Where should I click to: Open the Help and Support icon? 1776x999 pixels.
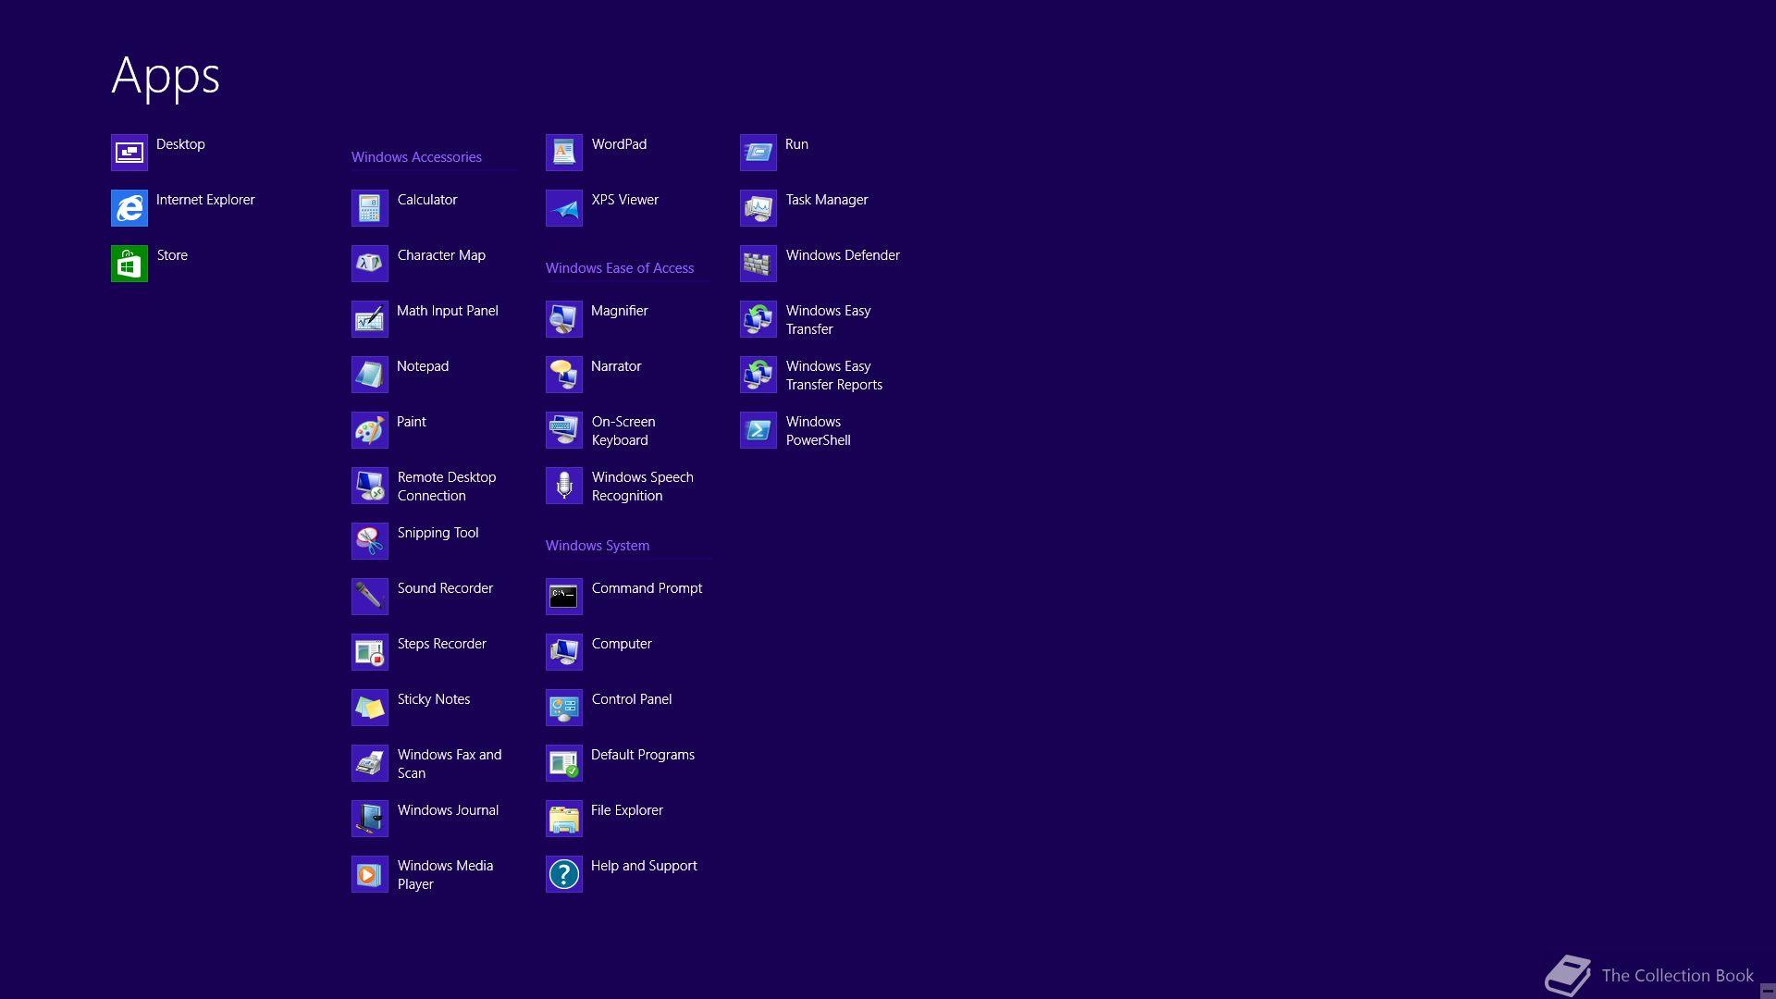pos(564,874)
